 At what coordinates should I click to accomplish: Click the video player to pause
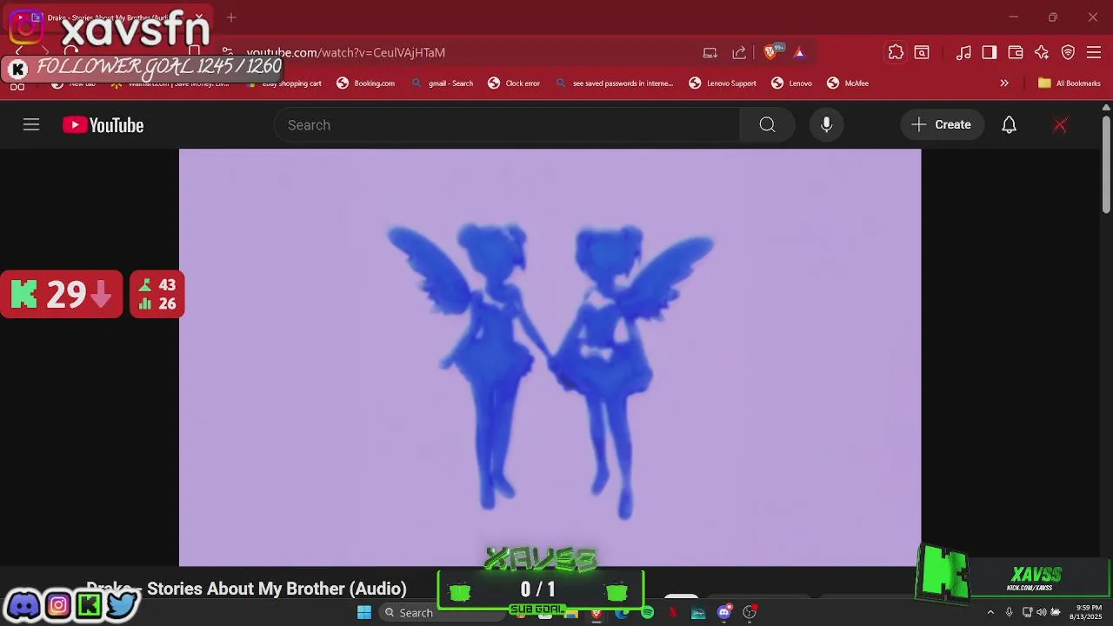(550, 357)
